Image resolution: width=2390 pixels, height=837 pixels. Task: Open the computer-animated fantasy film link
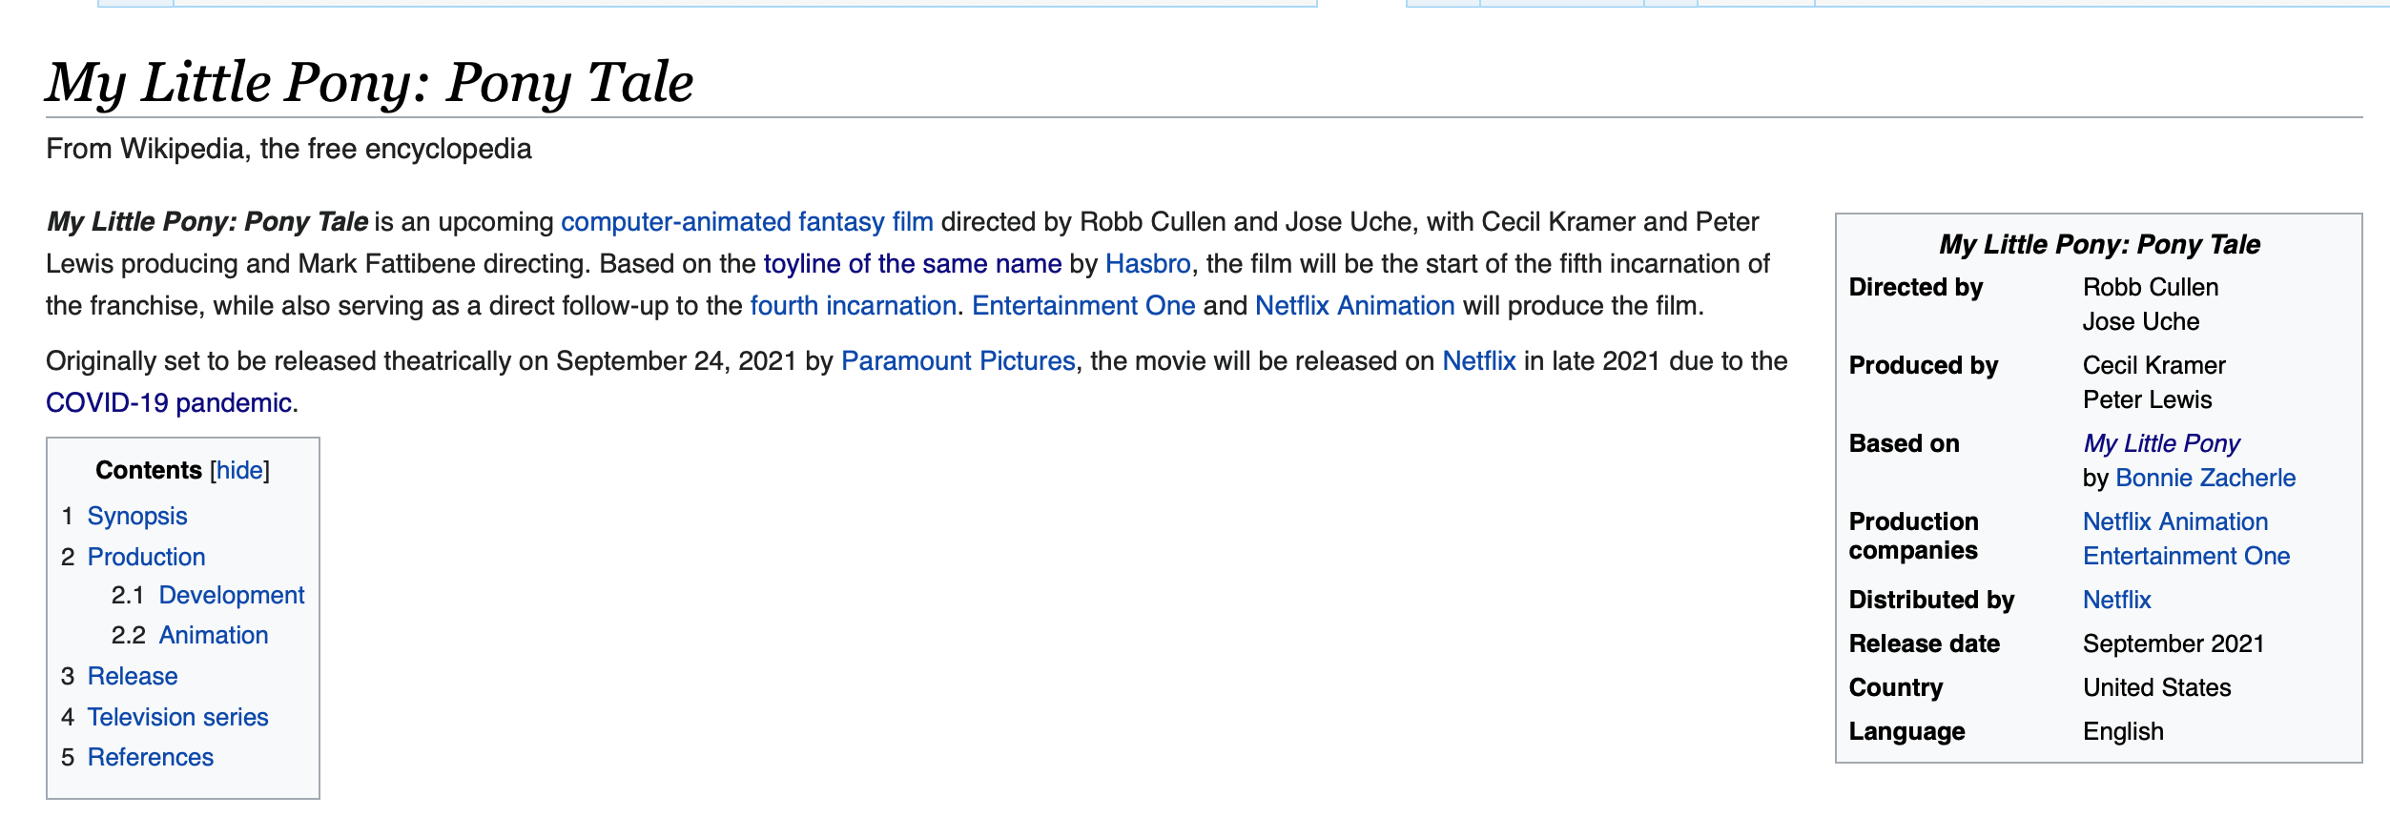747,222
